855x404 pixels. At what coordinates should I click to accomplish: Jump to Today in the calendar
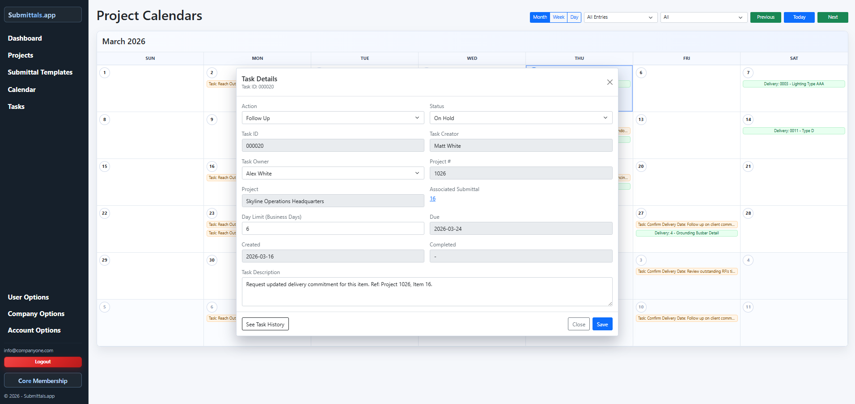799,17
